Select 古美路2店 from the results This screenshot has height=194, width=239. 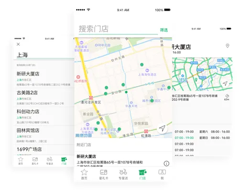[44, 97]
